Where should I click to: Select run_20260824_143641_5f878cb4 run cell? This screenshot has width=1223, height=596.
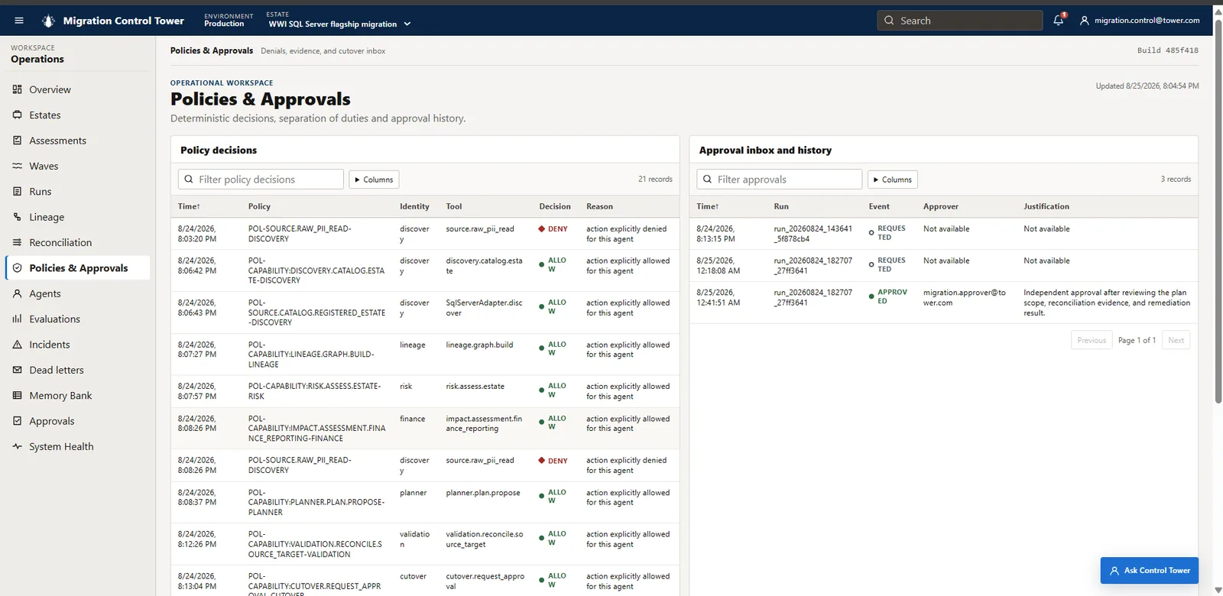[x=813, y=234]
